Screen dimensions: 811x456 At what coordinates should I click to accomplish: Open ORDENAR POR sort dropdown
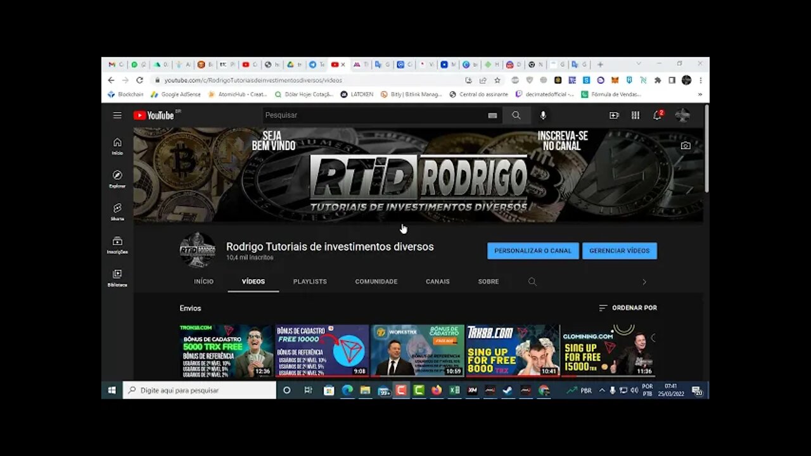[x=628, y=308]
